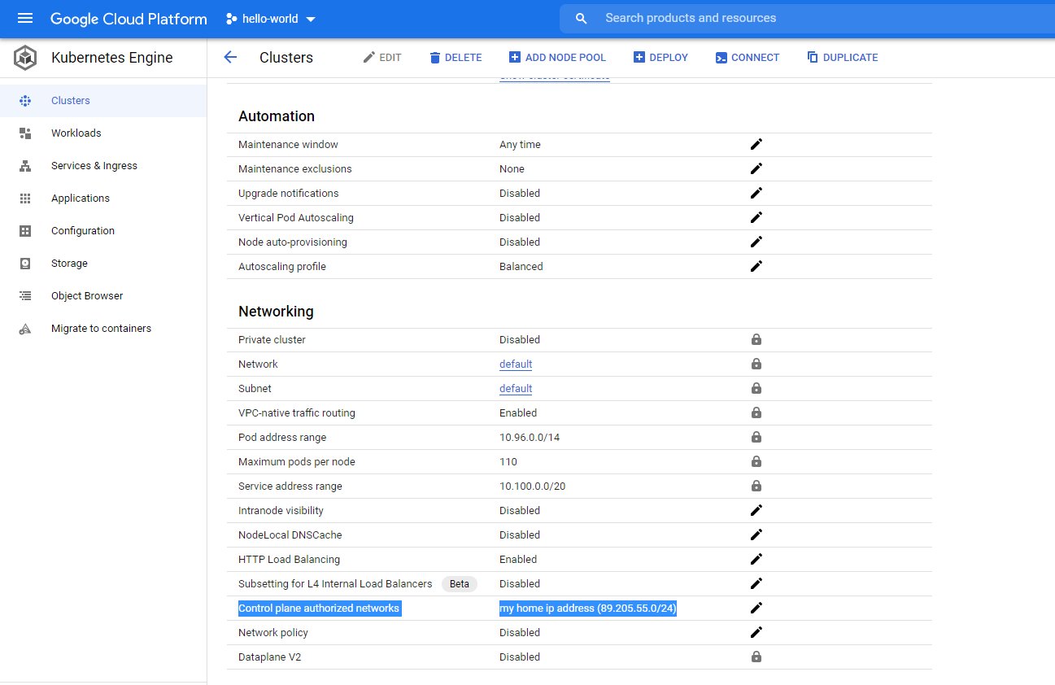Viewport: 1055px width, 685px height.
Task: Click the ADD NODE POOL button
Action: [557, 57]
